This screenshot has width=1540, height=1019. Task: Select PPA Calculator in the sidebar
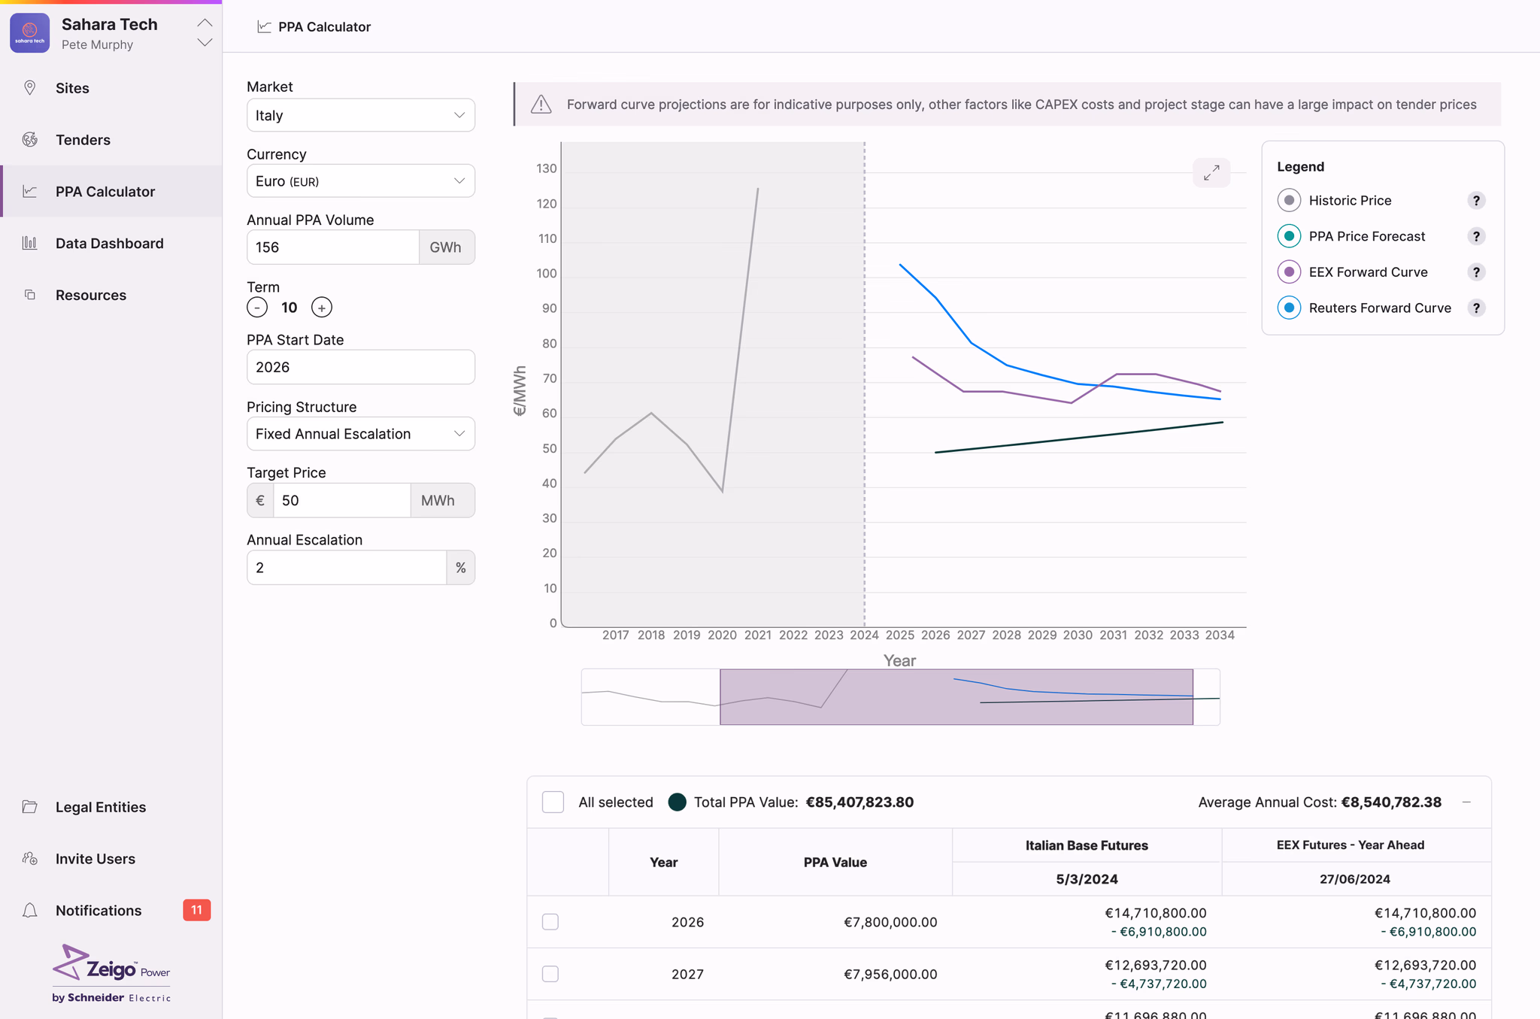click(111, 191)
